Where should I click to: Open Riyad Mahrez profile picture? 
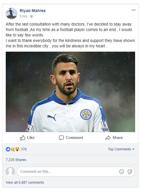pos(11,13)
